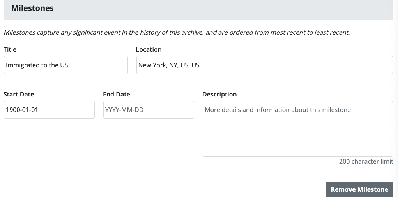This screenshot has width=398, height=198.
Task: Click the Description label
Action: 219,94
